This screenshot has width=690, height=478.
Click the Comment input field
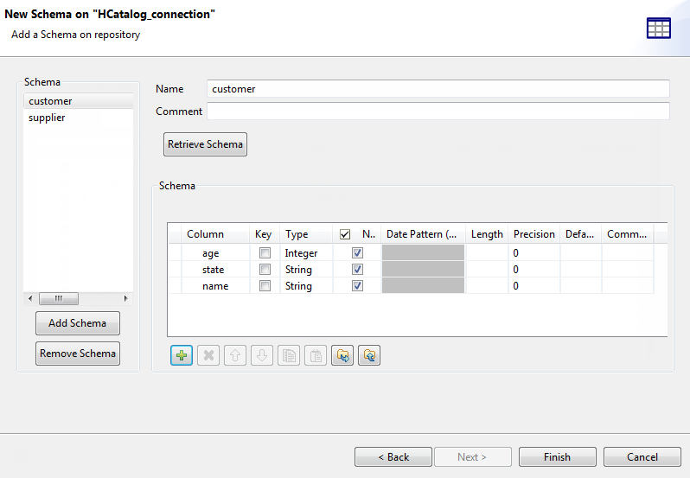click(438, 112)
